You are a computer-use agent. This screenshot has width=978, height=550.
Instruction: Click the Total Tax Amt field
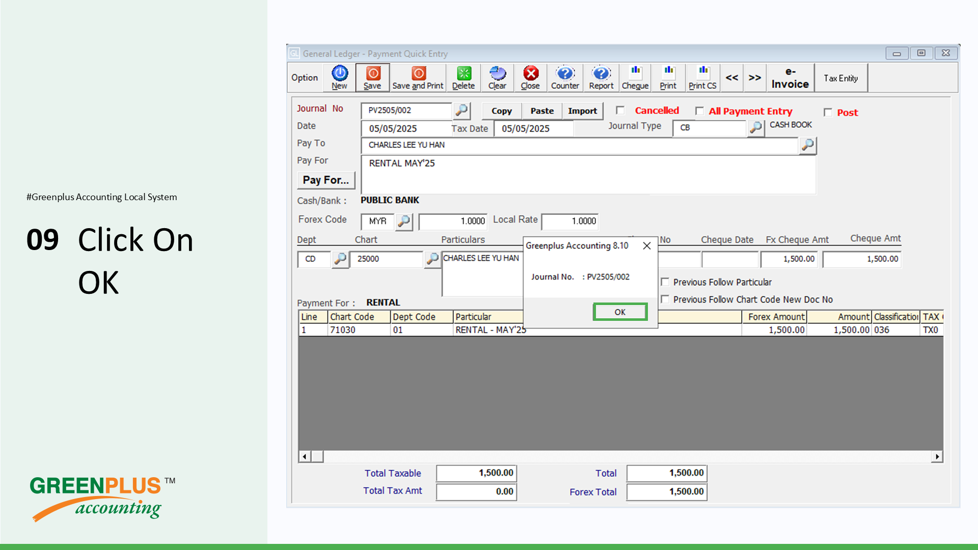point(476,491)
